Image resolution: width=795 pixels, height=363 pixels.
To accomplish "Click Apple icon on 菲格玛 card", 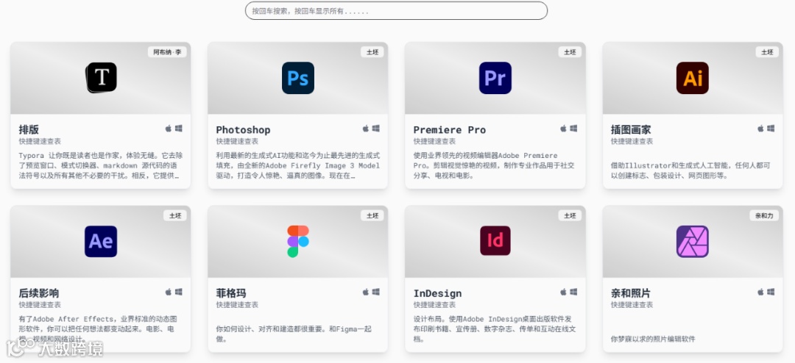I will pos(366,292).
